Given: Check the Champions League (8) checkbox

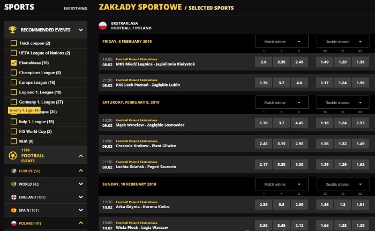Looking at the screenshot, I should click(14, 73).
